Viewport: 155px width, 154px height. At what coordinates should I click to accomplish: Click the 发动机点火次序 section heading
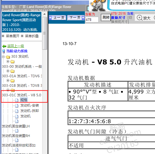(x=87, y=108)
